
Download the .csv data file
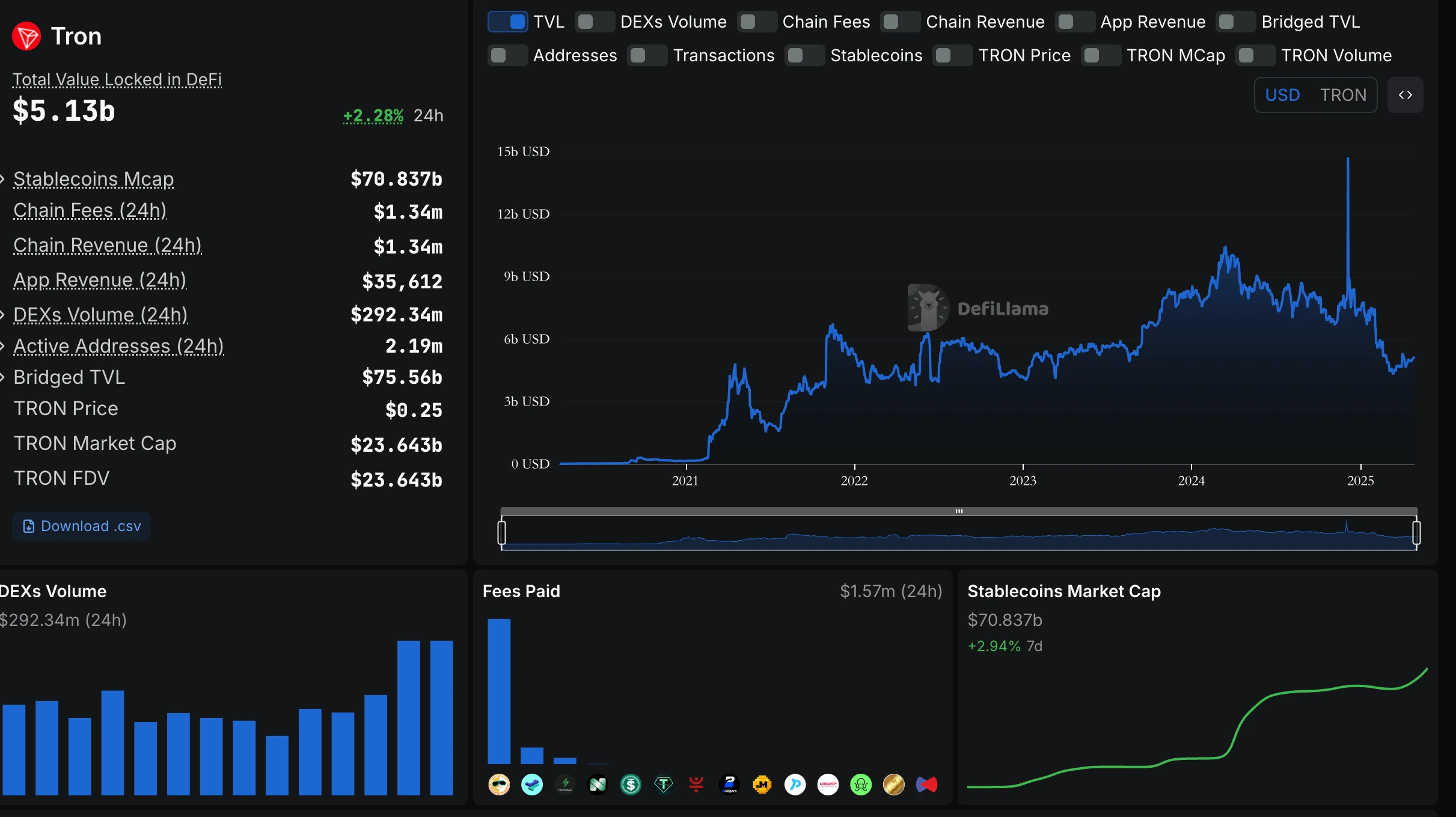(x=81, y=526)
